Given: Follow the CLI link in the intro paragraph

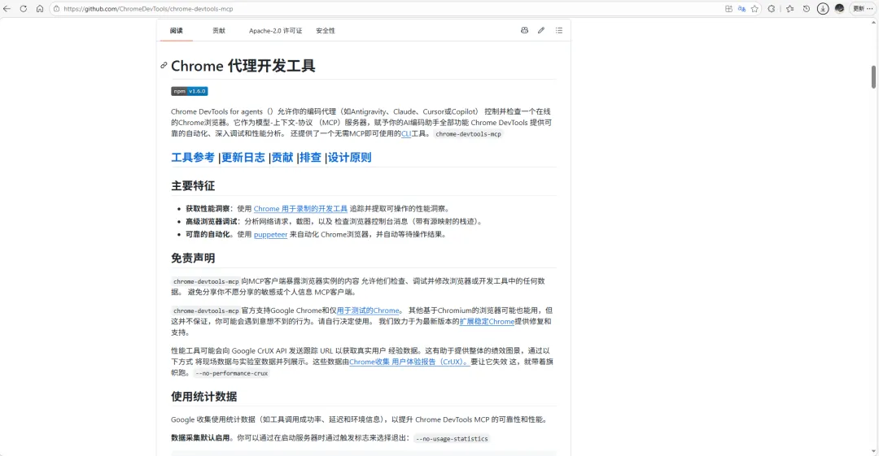Looking at the screenshot, I should click(406, 134).
